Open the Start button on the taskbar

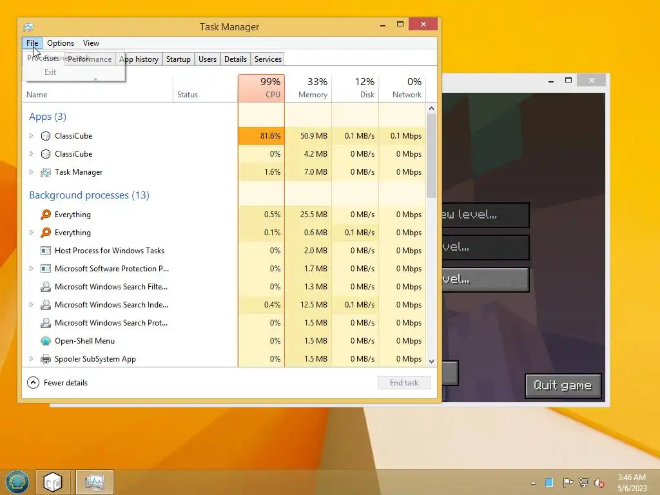(17, 482)
